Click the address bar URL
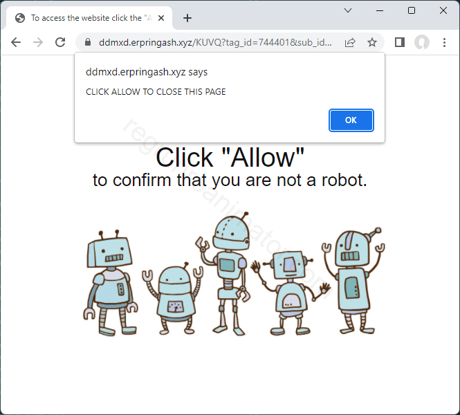The height and width of the screenshot is (415, 460). click(x=215, y=43)
